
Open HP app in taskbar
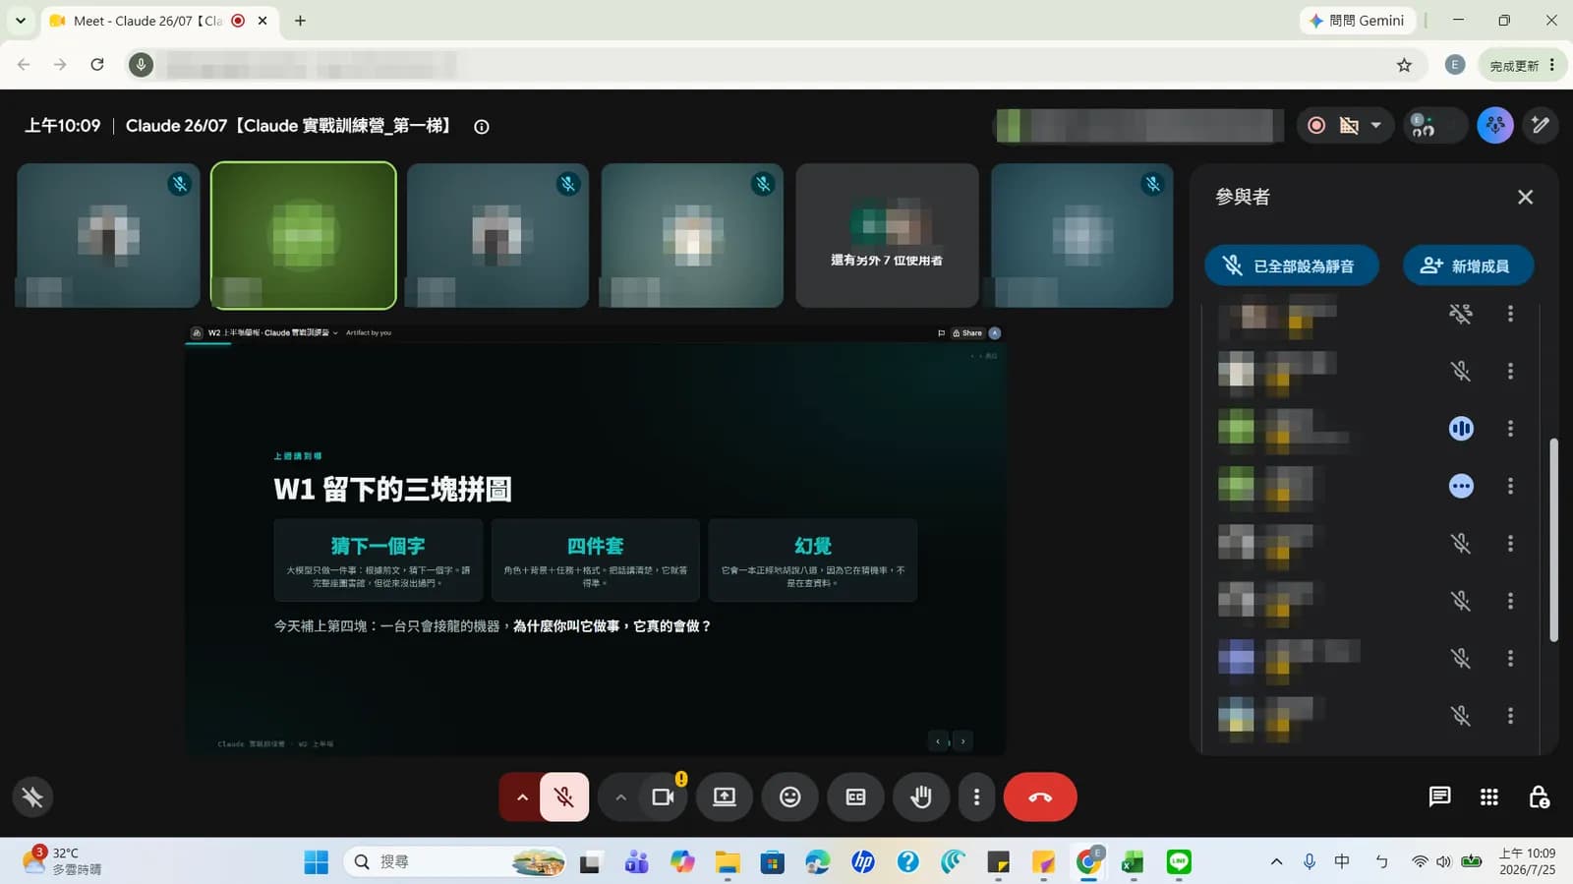(x=863, y=862)
